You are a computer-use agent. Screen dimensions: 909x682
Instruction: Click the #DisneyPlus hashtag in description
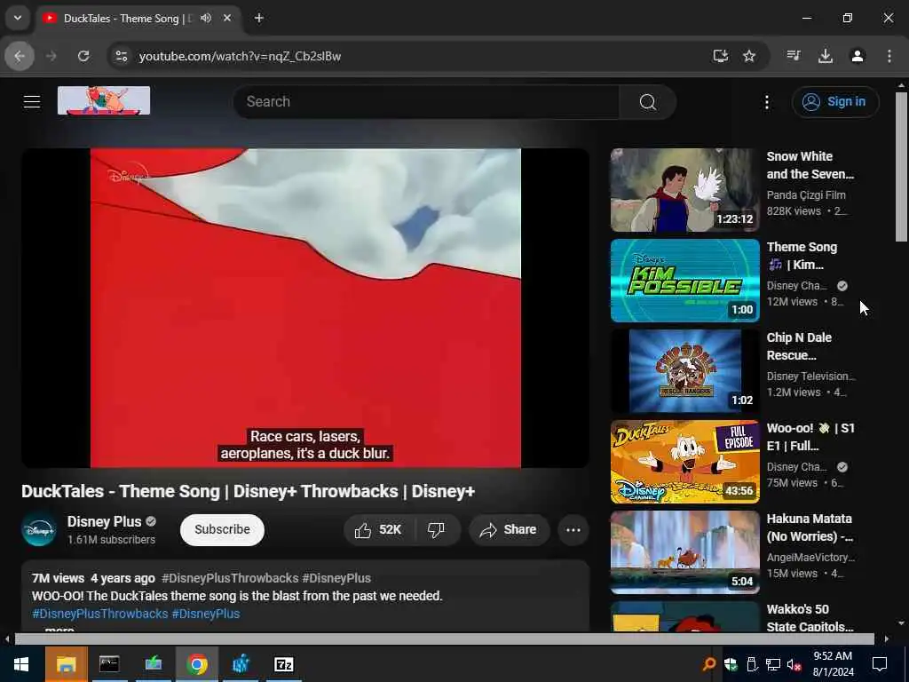pyautogui.click(x=206, y=614)
